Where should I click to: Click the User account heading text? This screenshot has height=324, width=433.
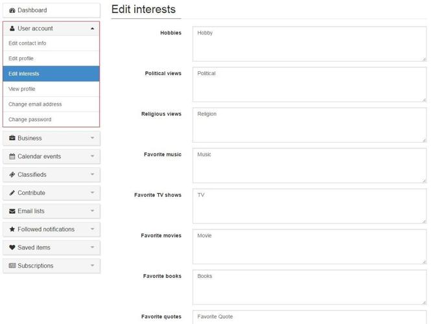35,29
